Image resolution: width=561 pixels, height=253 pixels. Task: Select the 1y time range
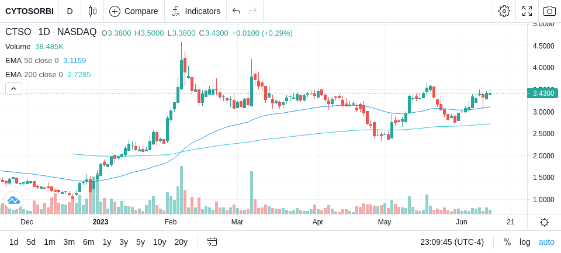(106, 242)
